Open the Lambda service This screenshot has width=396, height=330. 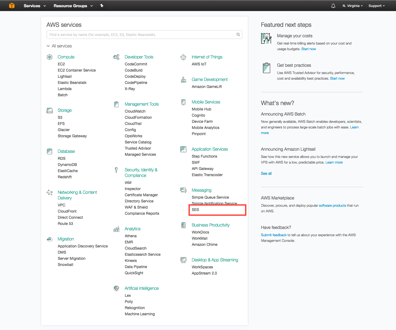point(65,89)
